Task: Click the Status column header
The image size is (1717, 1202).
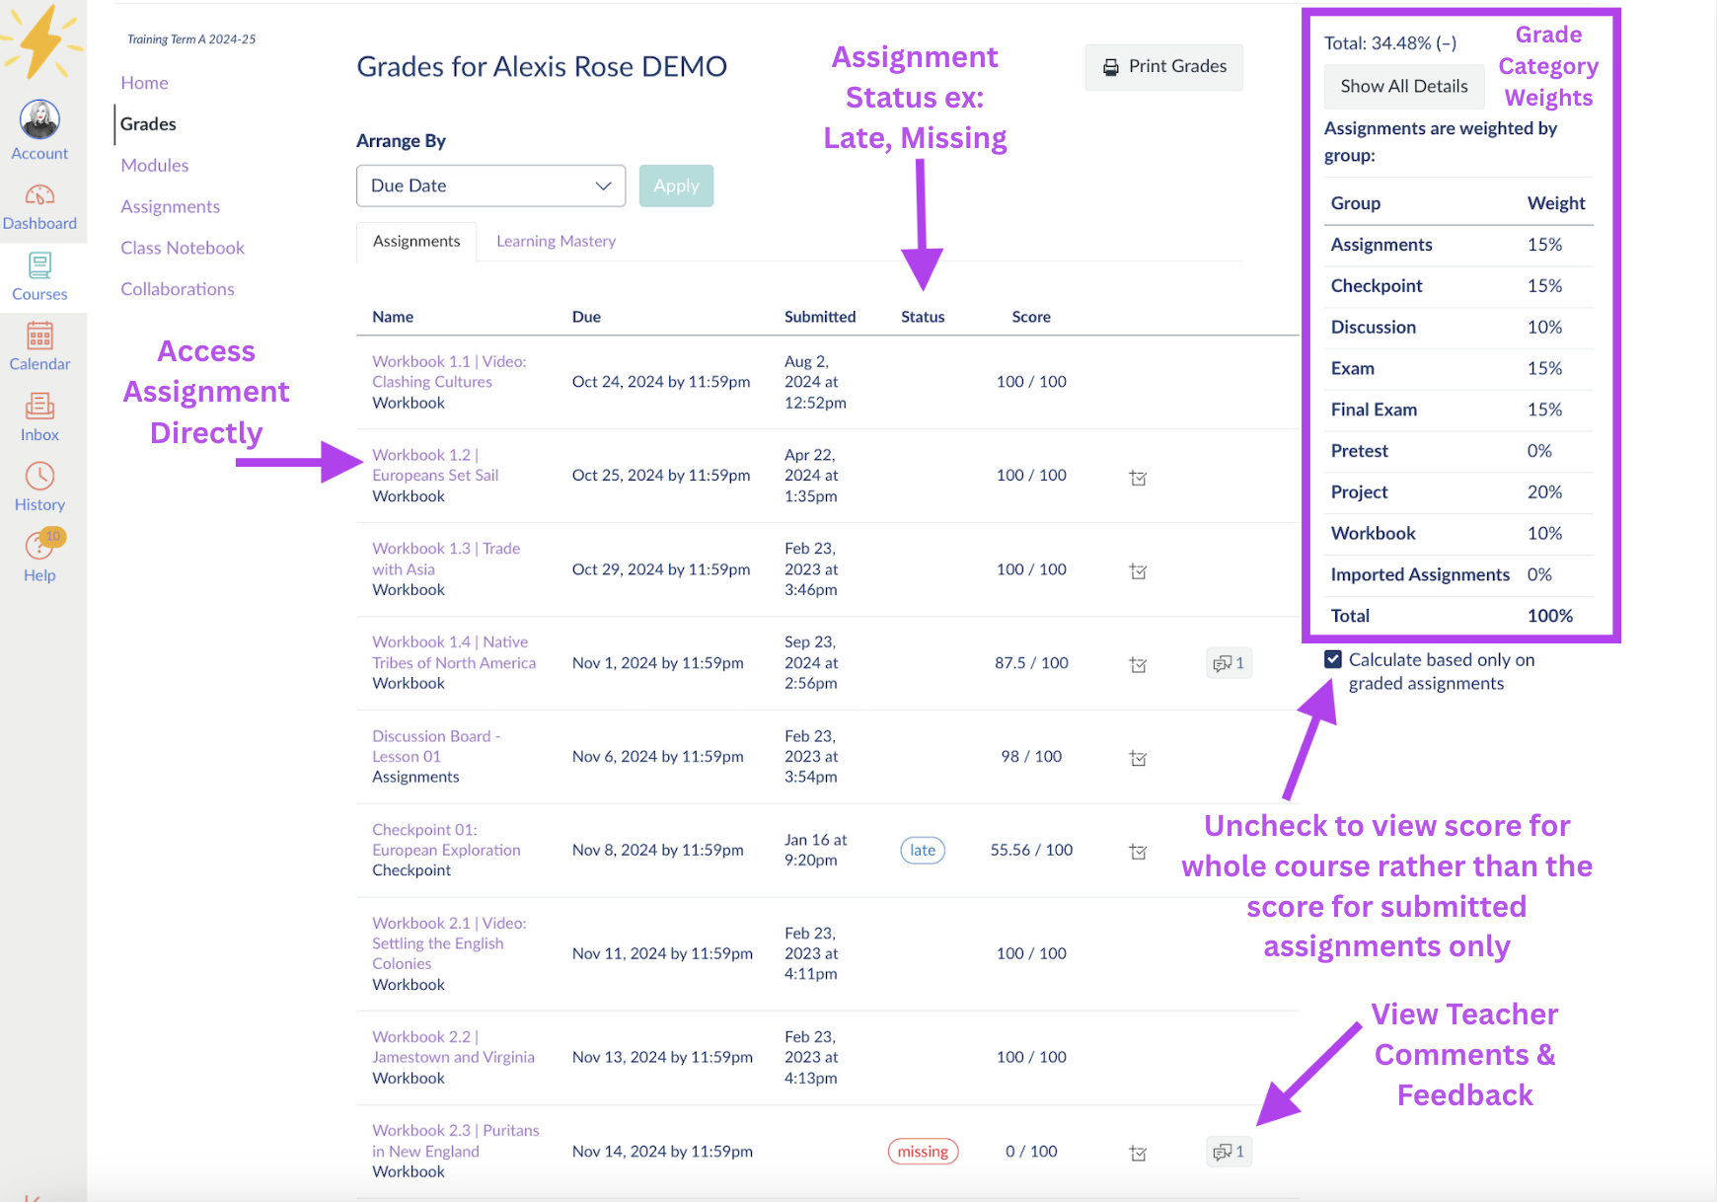Action: [x=923, y=317]
